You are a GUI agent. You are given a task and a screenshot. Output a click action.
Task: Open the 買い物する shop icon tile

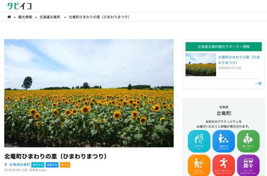pyautogui.click(x=248, y=141)
